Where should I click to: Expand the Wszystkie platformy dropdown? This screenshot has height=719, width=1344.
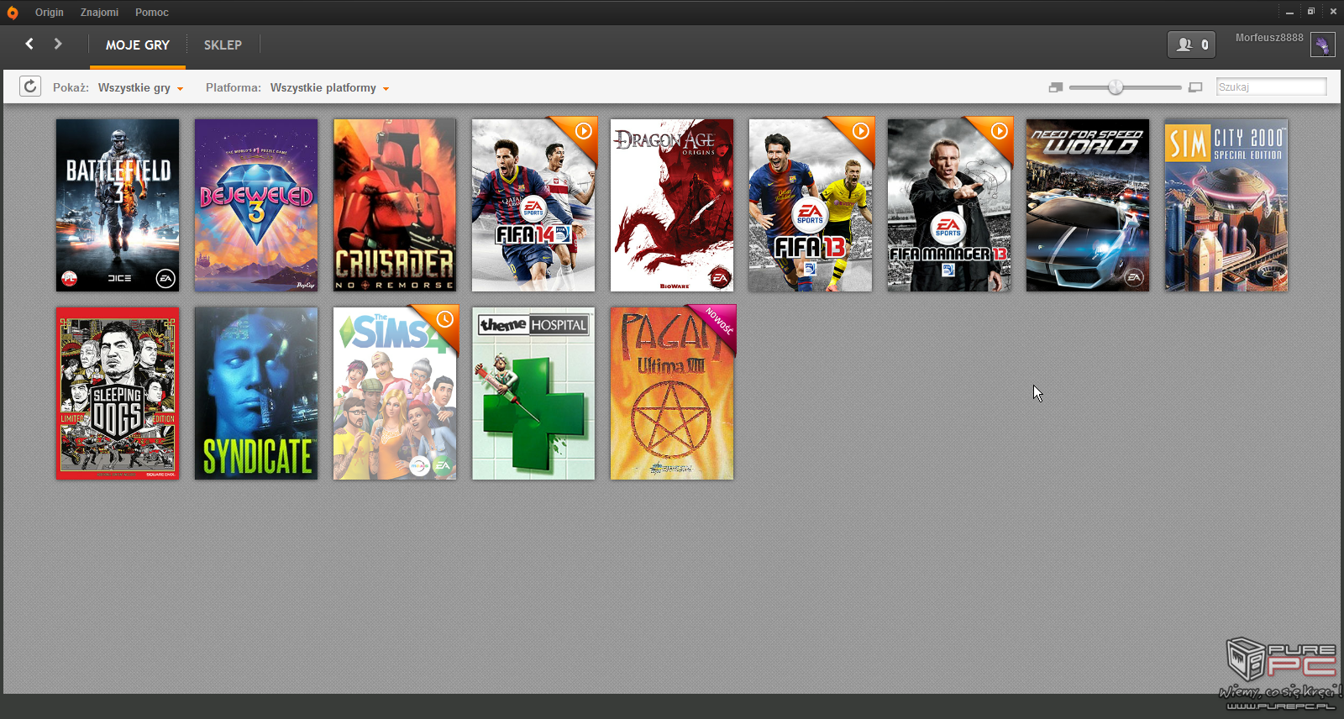(x=329, y=88)
